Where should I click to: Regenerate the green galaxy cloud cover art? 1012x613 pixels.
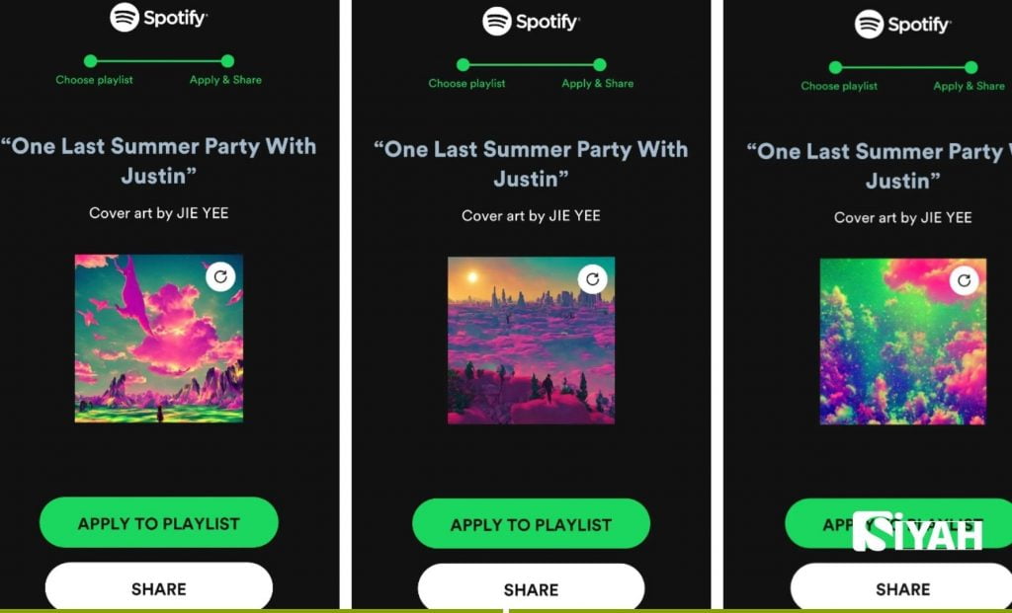pos(965,280)
